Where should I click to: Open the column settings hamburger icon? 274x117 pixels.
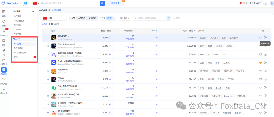(263, 31)
